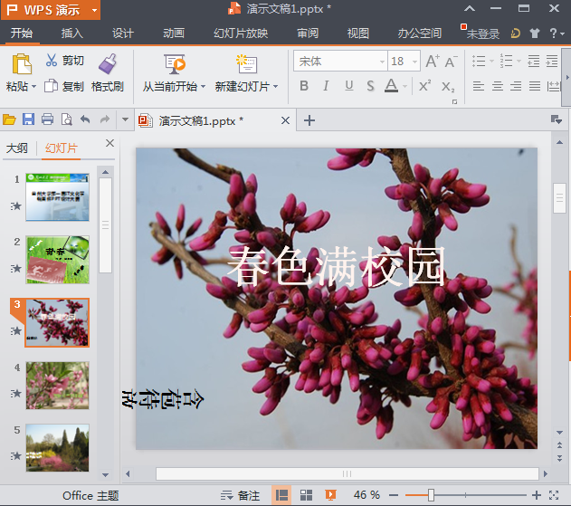Open the font size dropdown showing 18
The width and height of the screenshot is (571, 506).
click(x=414, y=62)
